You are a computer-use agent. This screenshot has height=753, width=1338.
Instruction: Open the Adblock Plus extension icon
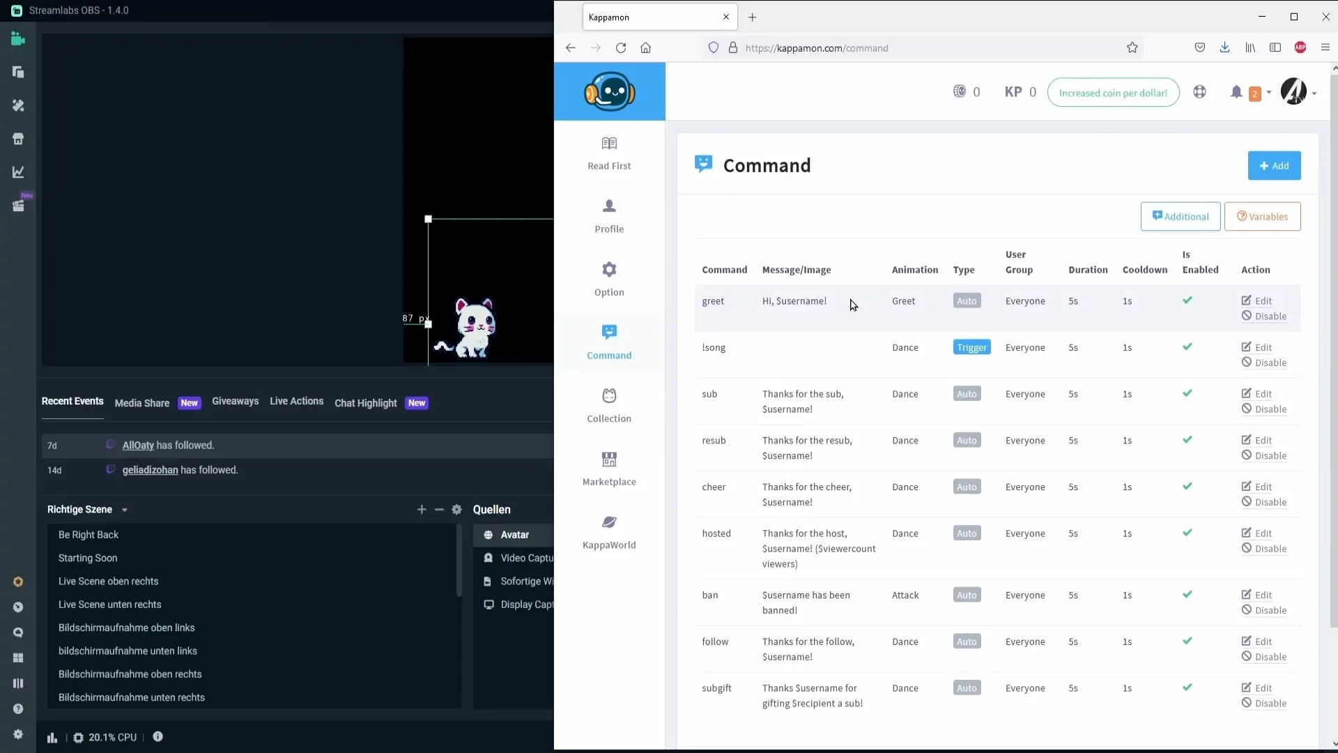pos(1300,47)
